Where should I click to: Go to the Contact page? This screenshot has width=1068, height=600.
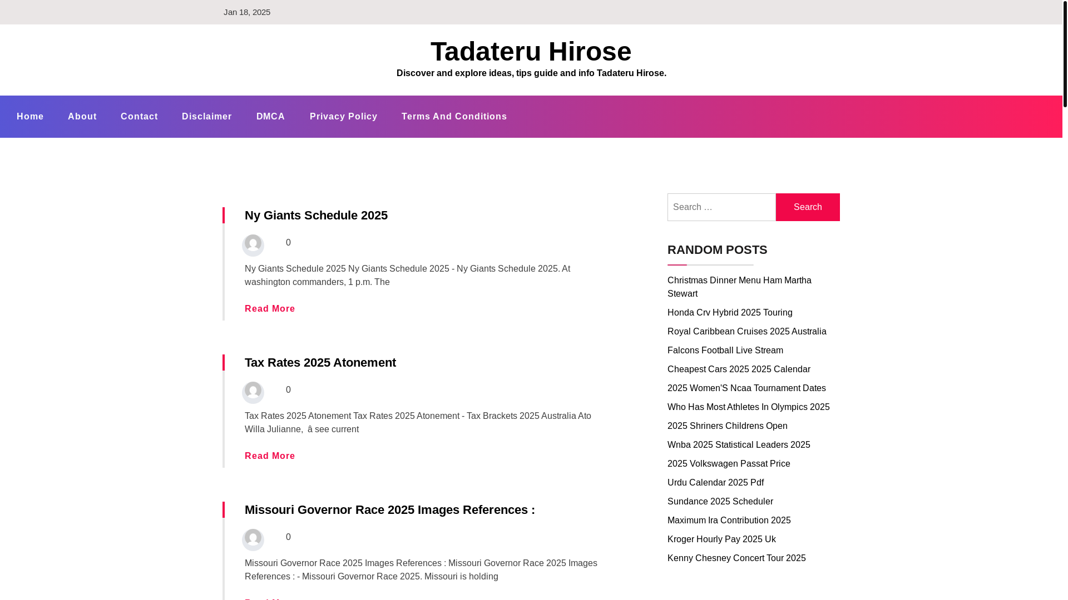[x=139, y=117]
